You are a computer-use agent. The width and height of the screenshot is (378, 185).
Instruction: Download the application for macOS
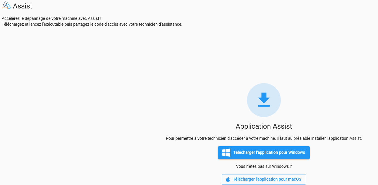pos(264,179)
